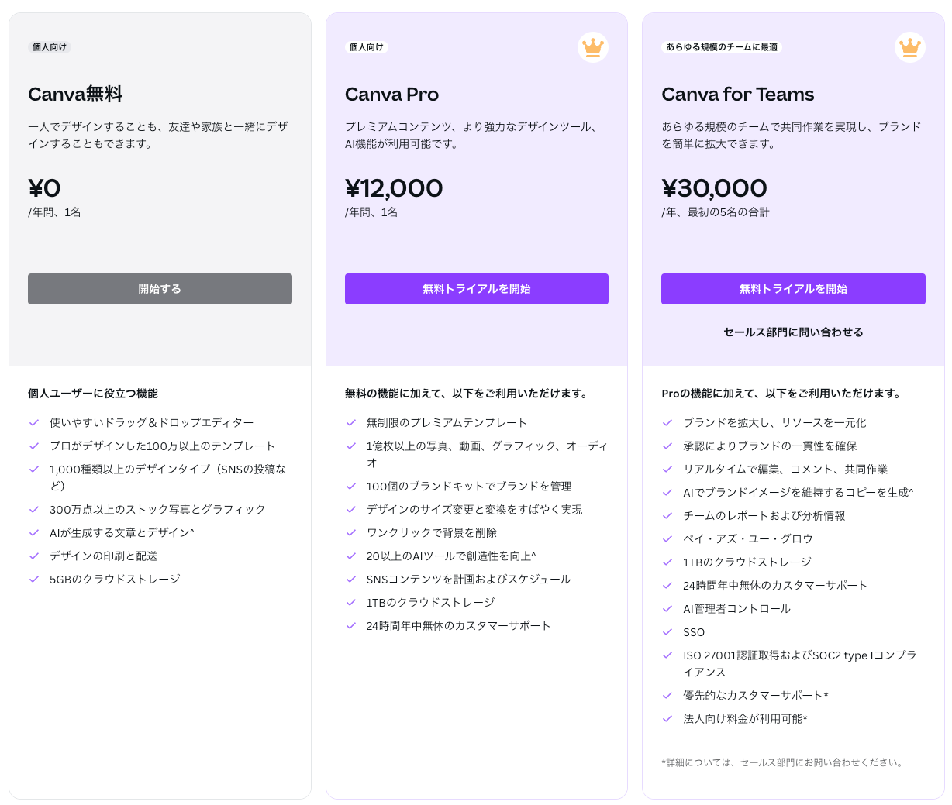The height and width of the screenshot is (805, 952).
Task: Click checkmark beside ワンクリックで背景を削除
Action: (351, 535)
